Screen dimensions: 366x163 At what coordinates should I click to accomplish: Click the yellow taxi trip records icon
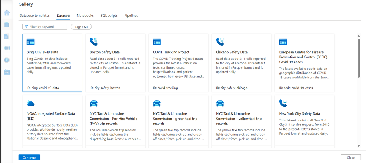[x=220, y=103]
